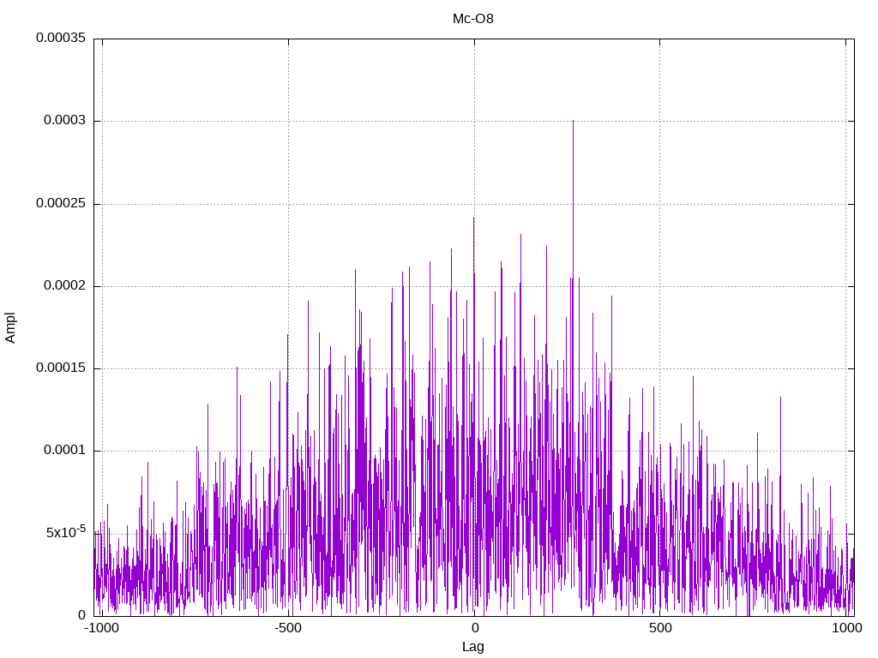The image size is (878, 658).
Task: Click the x-axis tick label -1000
Action: pos(101,628)
